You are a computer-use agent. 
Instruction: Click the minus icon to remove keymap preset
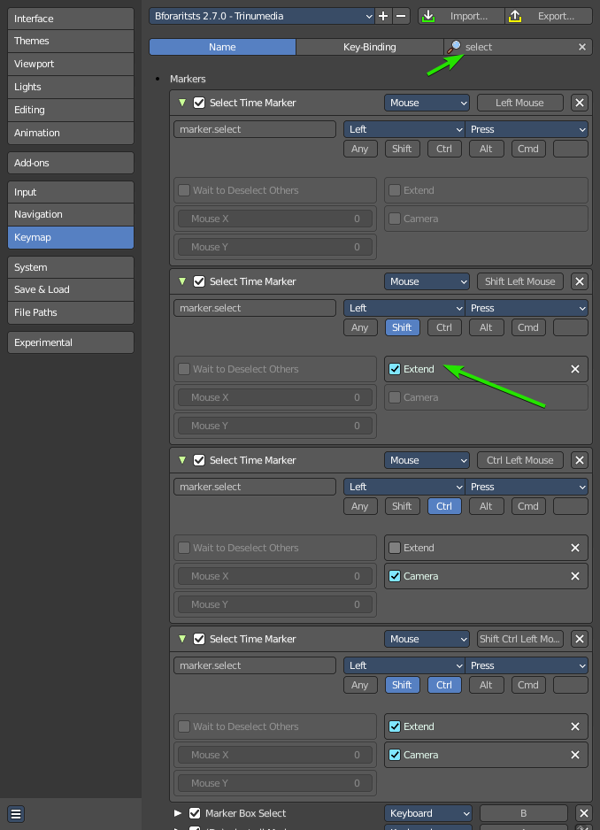pos(401,16)
